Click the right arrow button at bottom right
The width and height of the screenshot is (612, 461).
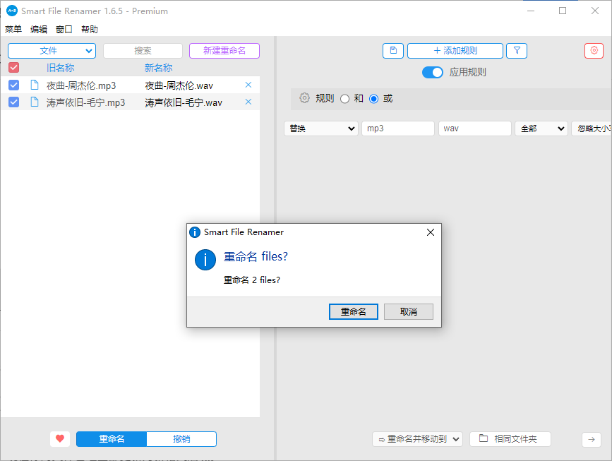592,440
